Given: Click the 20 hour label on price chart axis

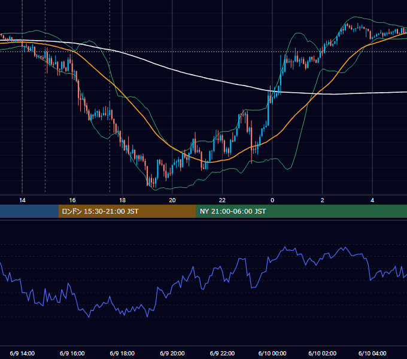Looking at the screenshot, I should coord(172,200).
